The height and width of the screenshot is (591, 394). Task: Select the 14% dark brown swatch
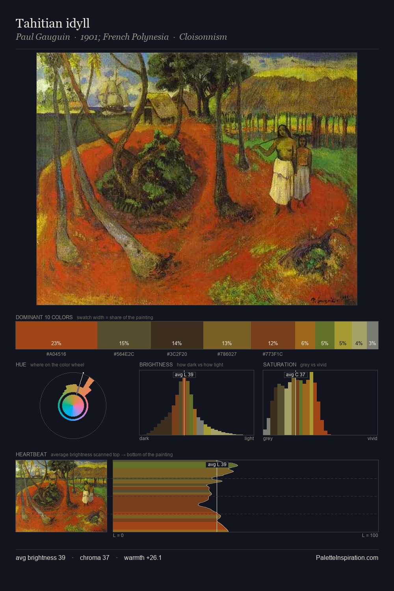pyautogui.click(x=177, y=335)
